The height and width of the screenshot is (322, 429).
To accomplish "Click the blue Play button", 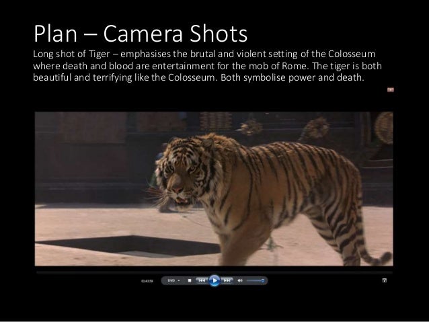I will tap(214, 281).
